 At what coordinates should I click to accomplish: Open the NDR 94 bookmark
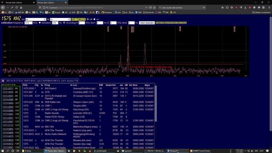coord(20,12)
